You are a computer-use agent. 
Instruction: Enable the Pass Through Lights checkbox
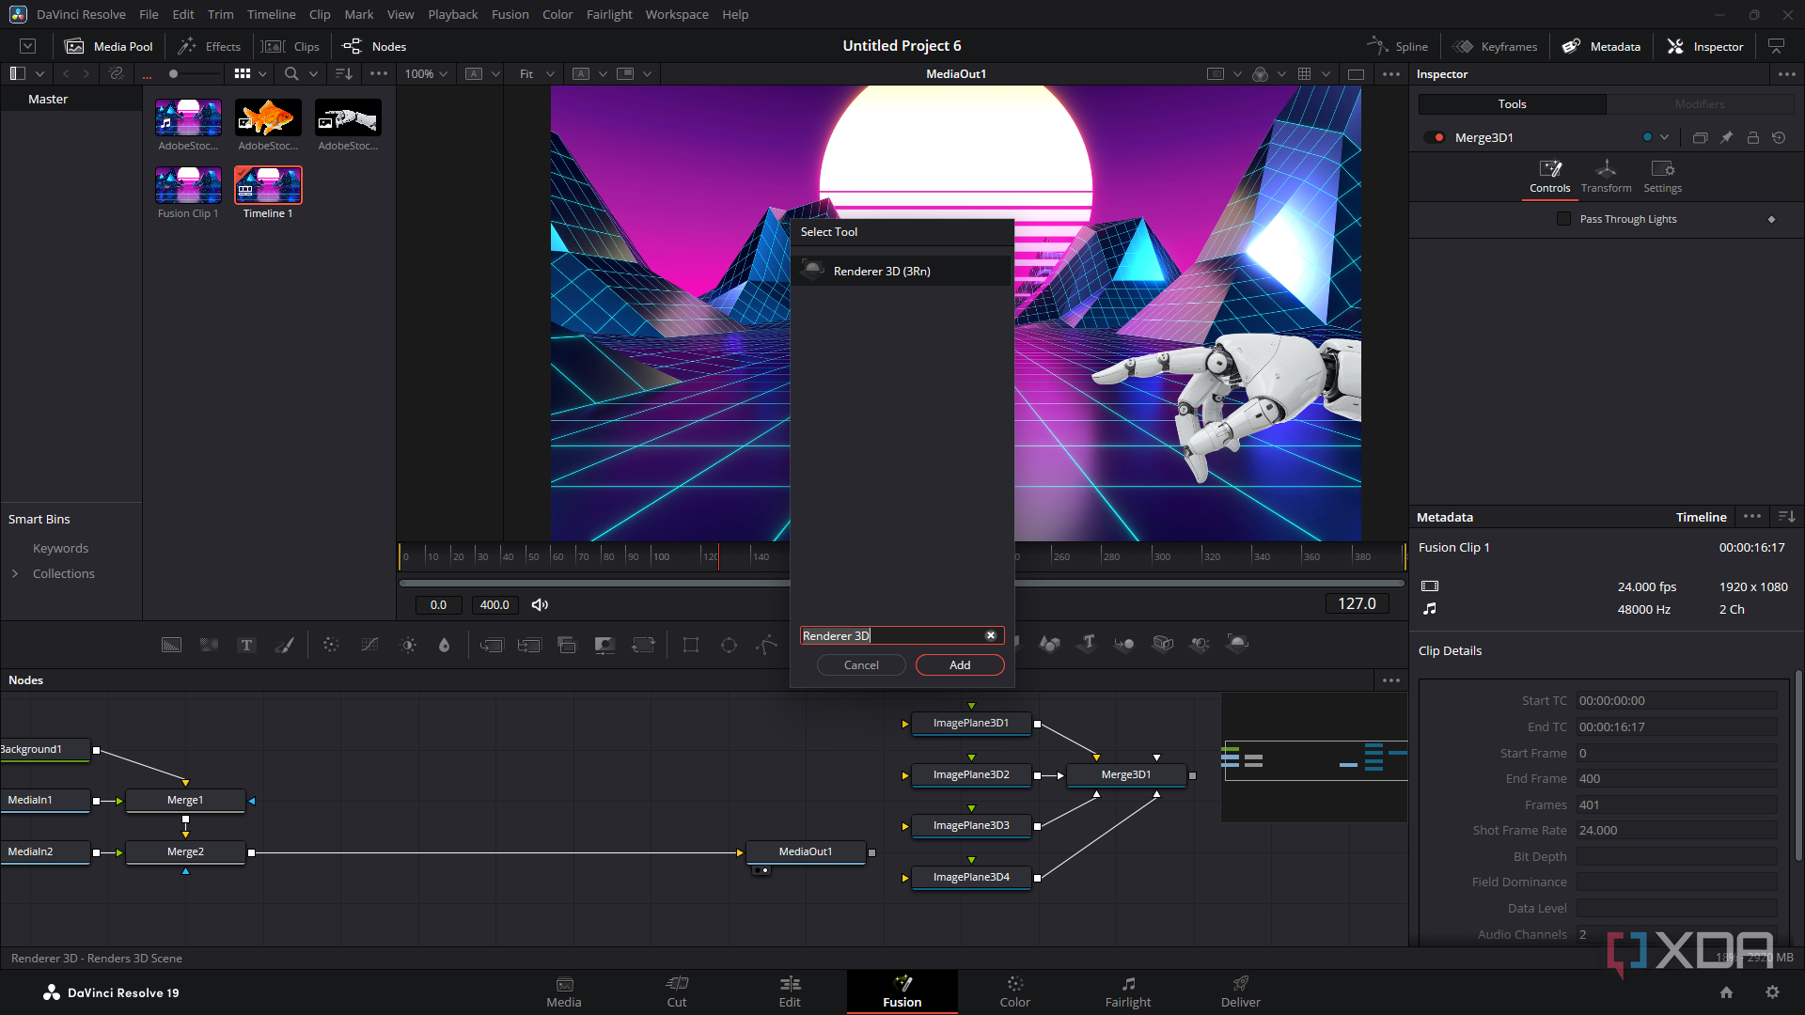point(1563,219)
